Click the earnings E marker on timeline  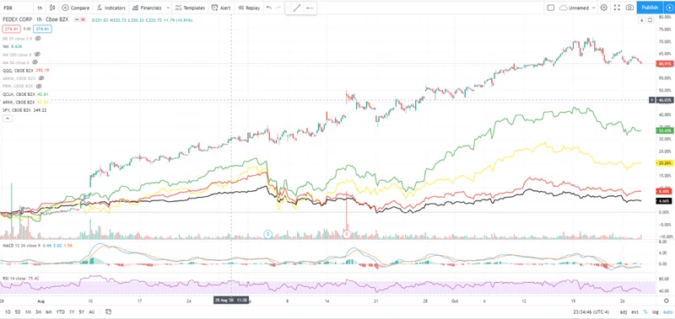(x=347, y=234)
